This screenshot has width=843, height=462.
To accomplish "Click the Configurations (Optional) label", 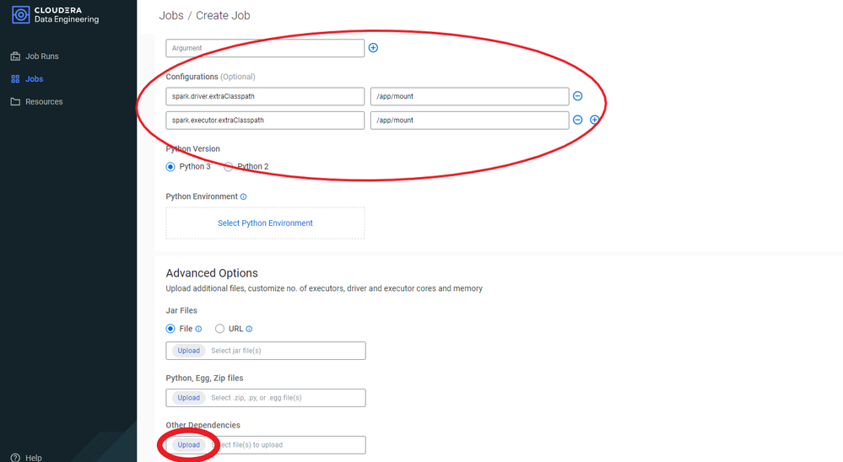I will (x=210, y=77).
